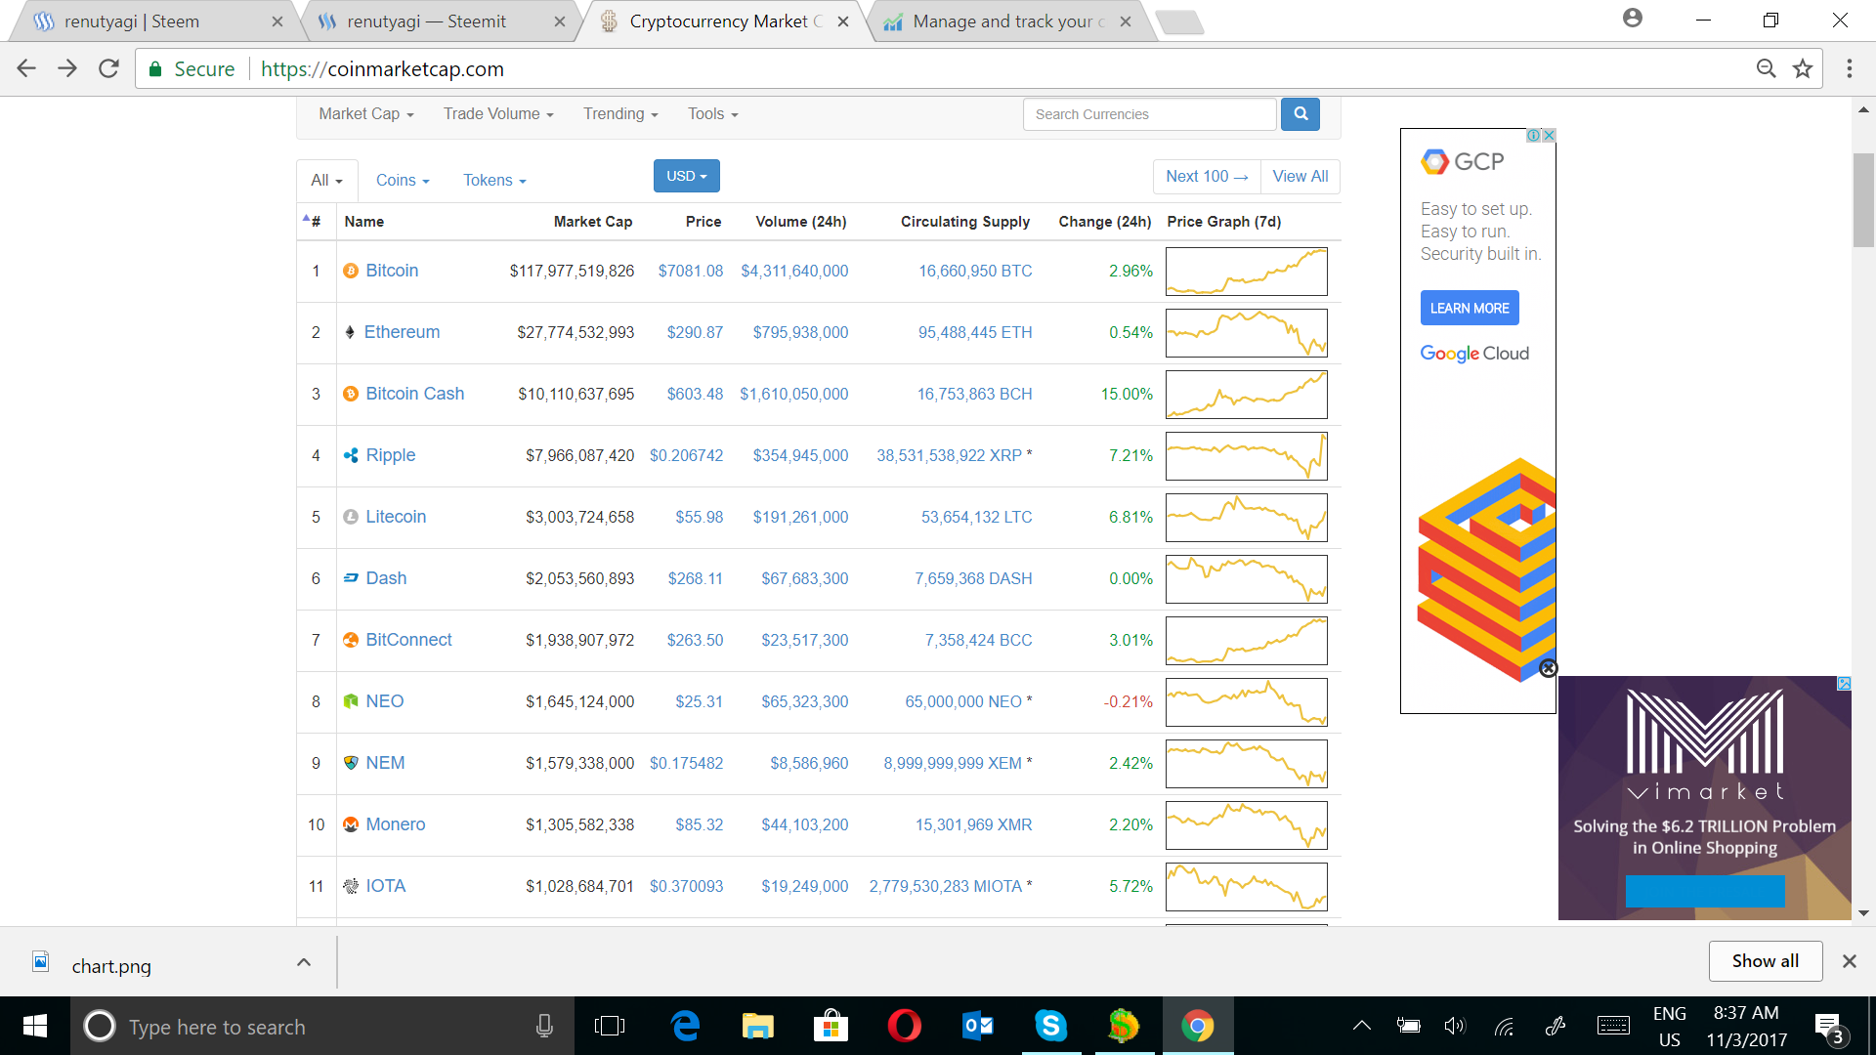Open the chart.png downloaded file

(x=110, y=965)
